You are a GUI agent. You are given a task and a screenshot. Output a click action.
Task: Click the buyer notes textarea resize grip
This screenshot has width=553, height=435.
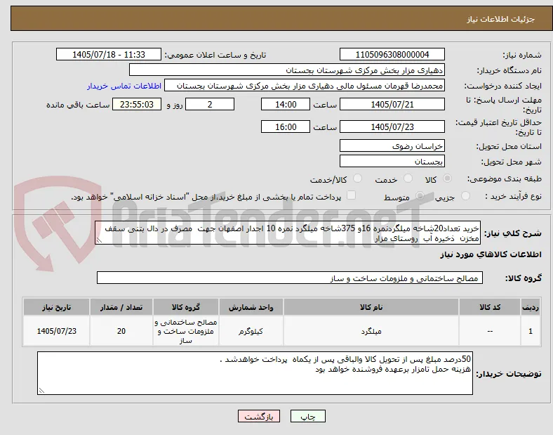pyautogui.click(x=41, y=391)
